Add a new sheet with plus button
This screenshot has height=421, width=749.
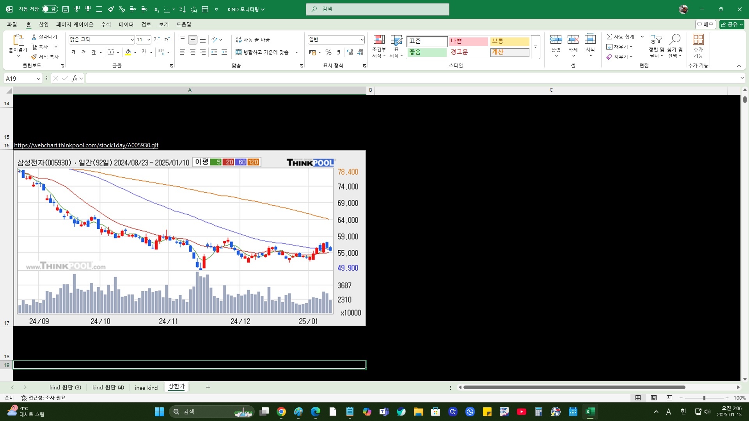(x=208, y=387)
